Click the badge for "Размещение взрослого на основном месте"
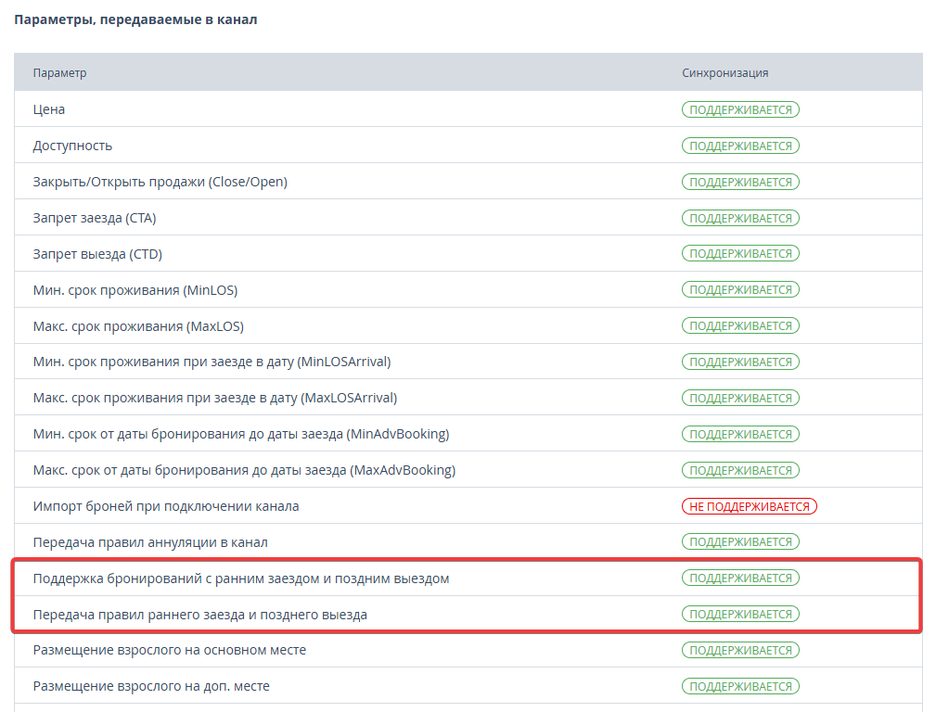Viewport: 936px width, 712px height. [x=740, y=651]
